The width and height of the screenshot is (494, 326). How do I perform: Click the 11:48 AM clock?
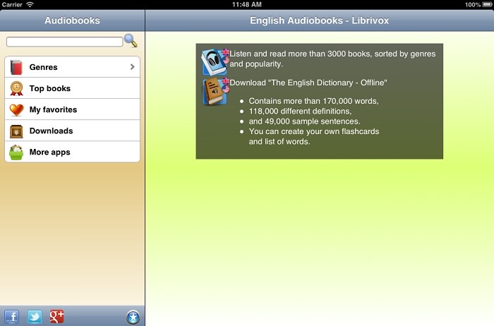click(247, 4)
